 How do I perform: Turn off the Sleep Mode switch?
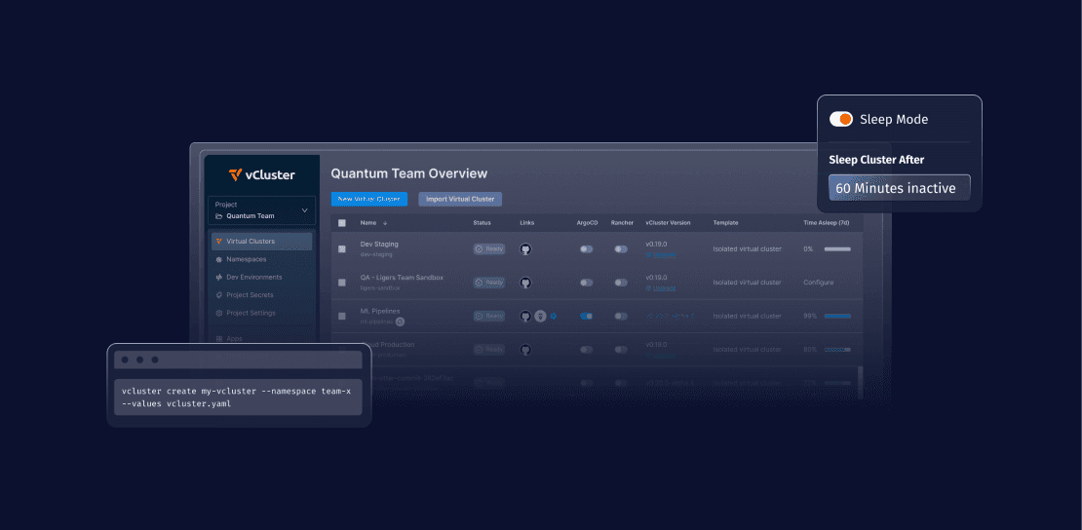(841, 120)
